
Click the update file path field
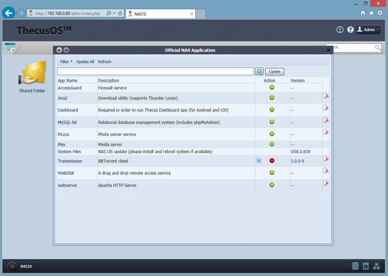coord(155,71)
